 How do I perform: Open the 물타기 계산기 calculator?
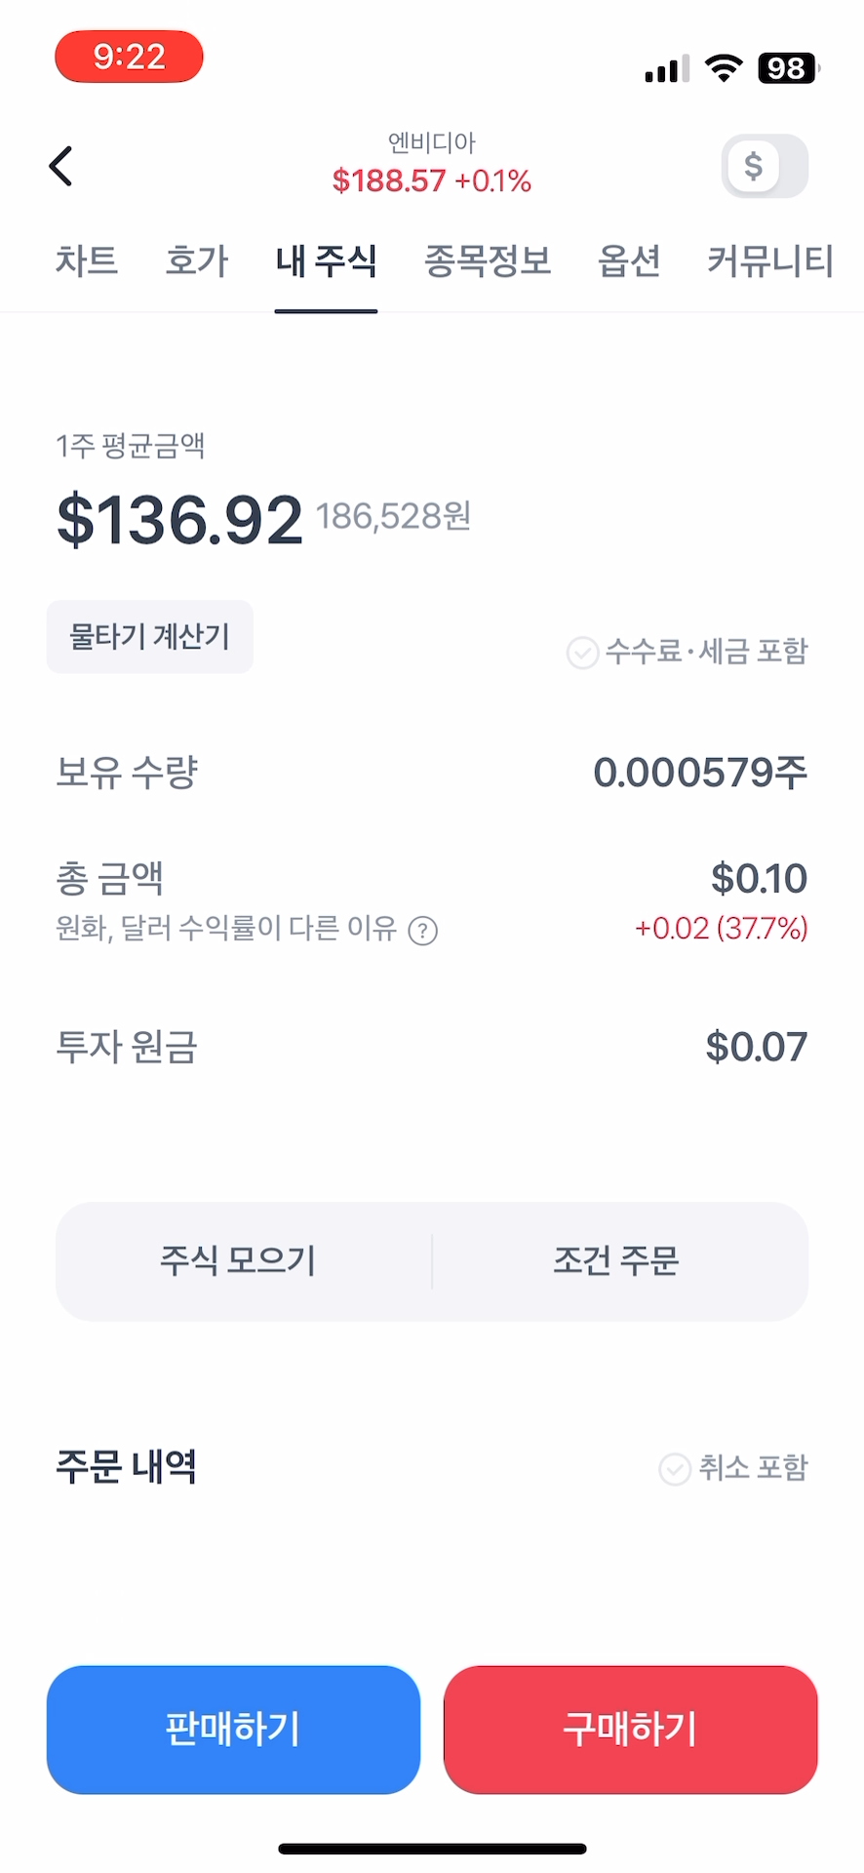(150, 637)
